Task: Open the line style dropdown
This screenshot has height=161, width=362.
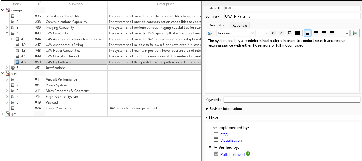Action: pyautogui.click(x=343, y=33)
